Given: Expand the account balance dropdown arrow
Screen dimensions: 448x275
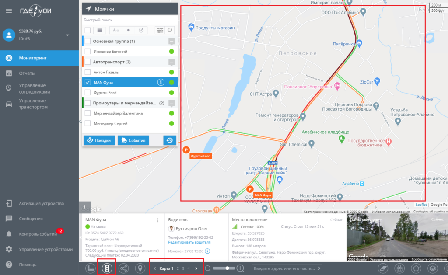Looking at the screenshot, I should (x=67, y=35).
